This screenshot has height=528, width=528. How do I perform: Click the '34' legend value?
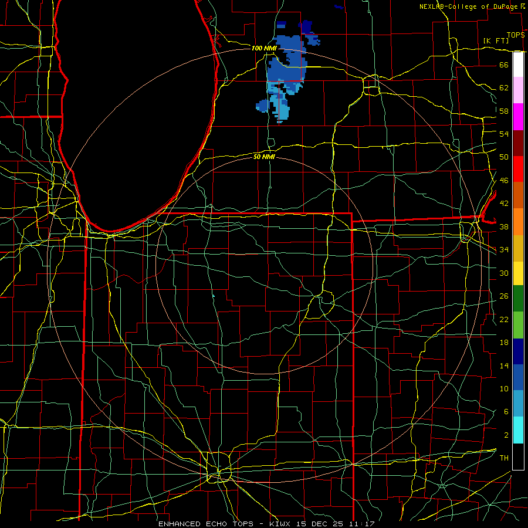point(504,250)
